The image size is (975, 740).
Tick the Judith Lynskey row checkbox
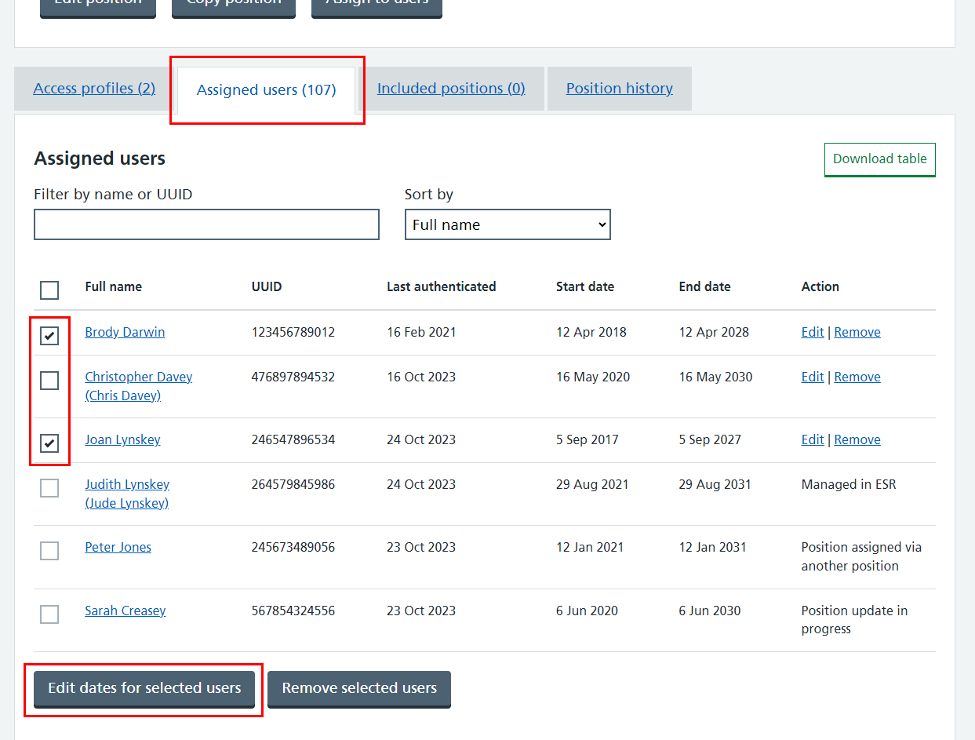[x=49, y=489]
